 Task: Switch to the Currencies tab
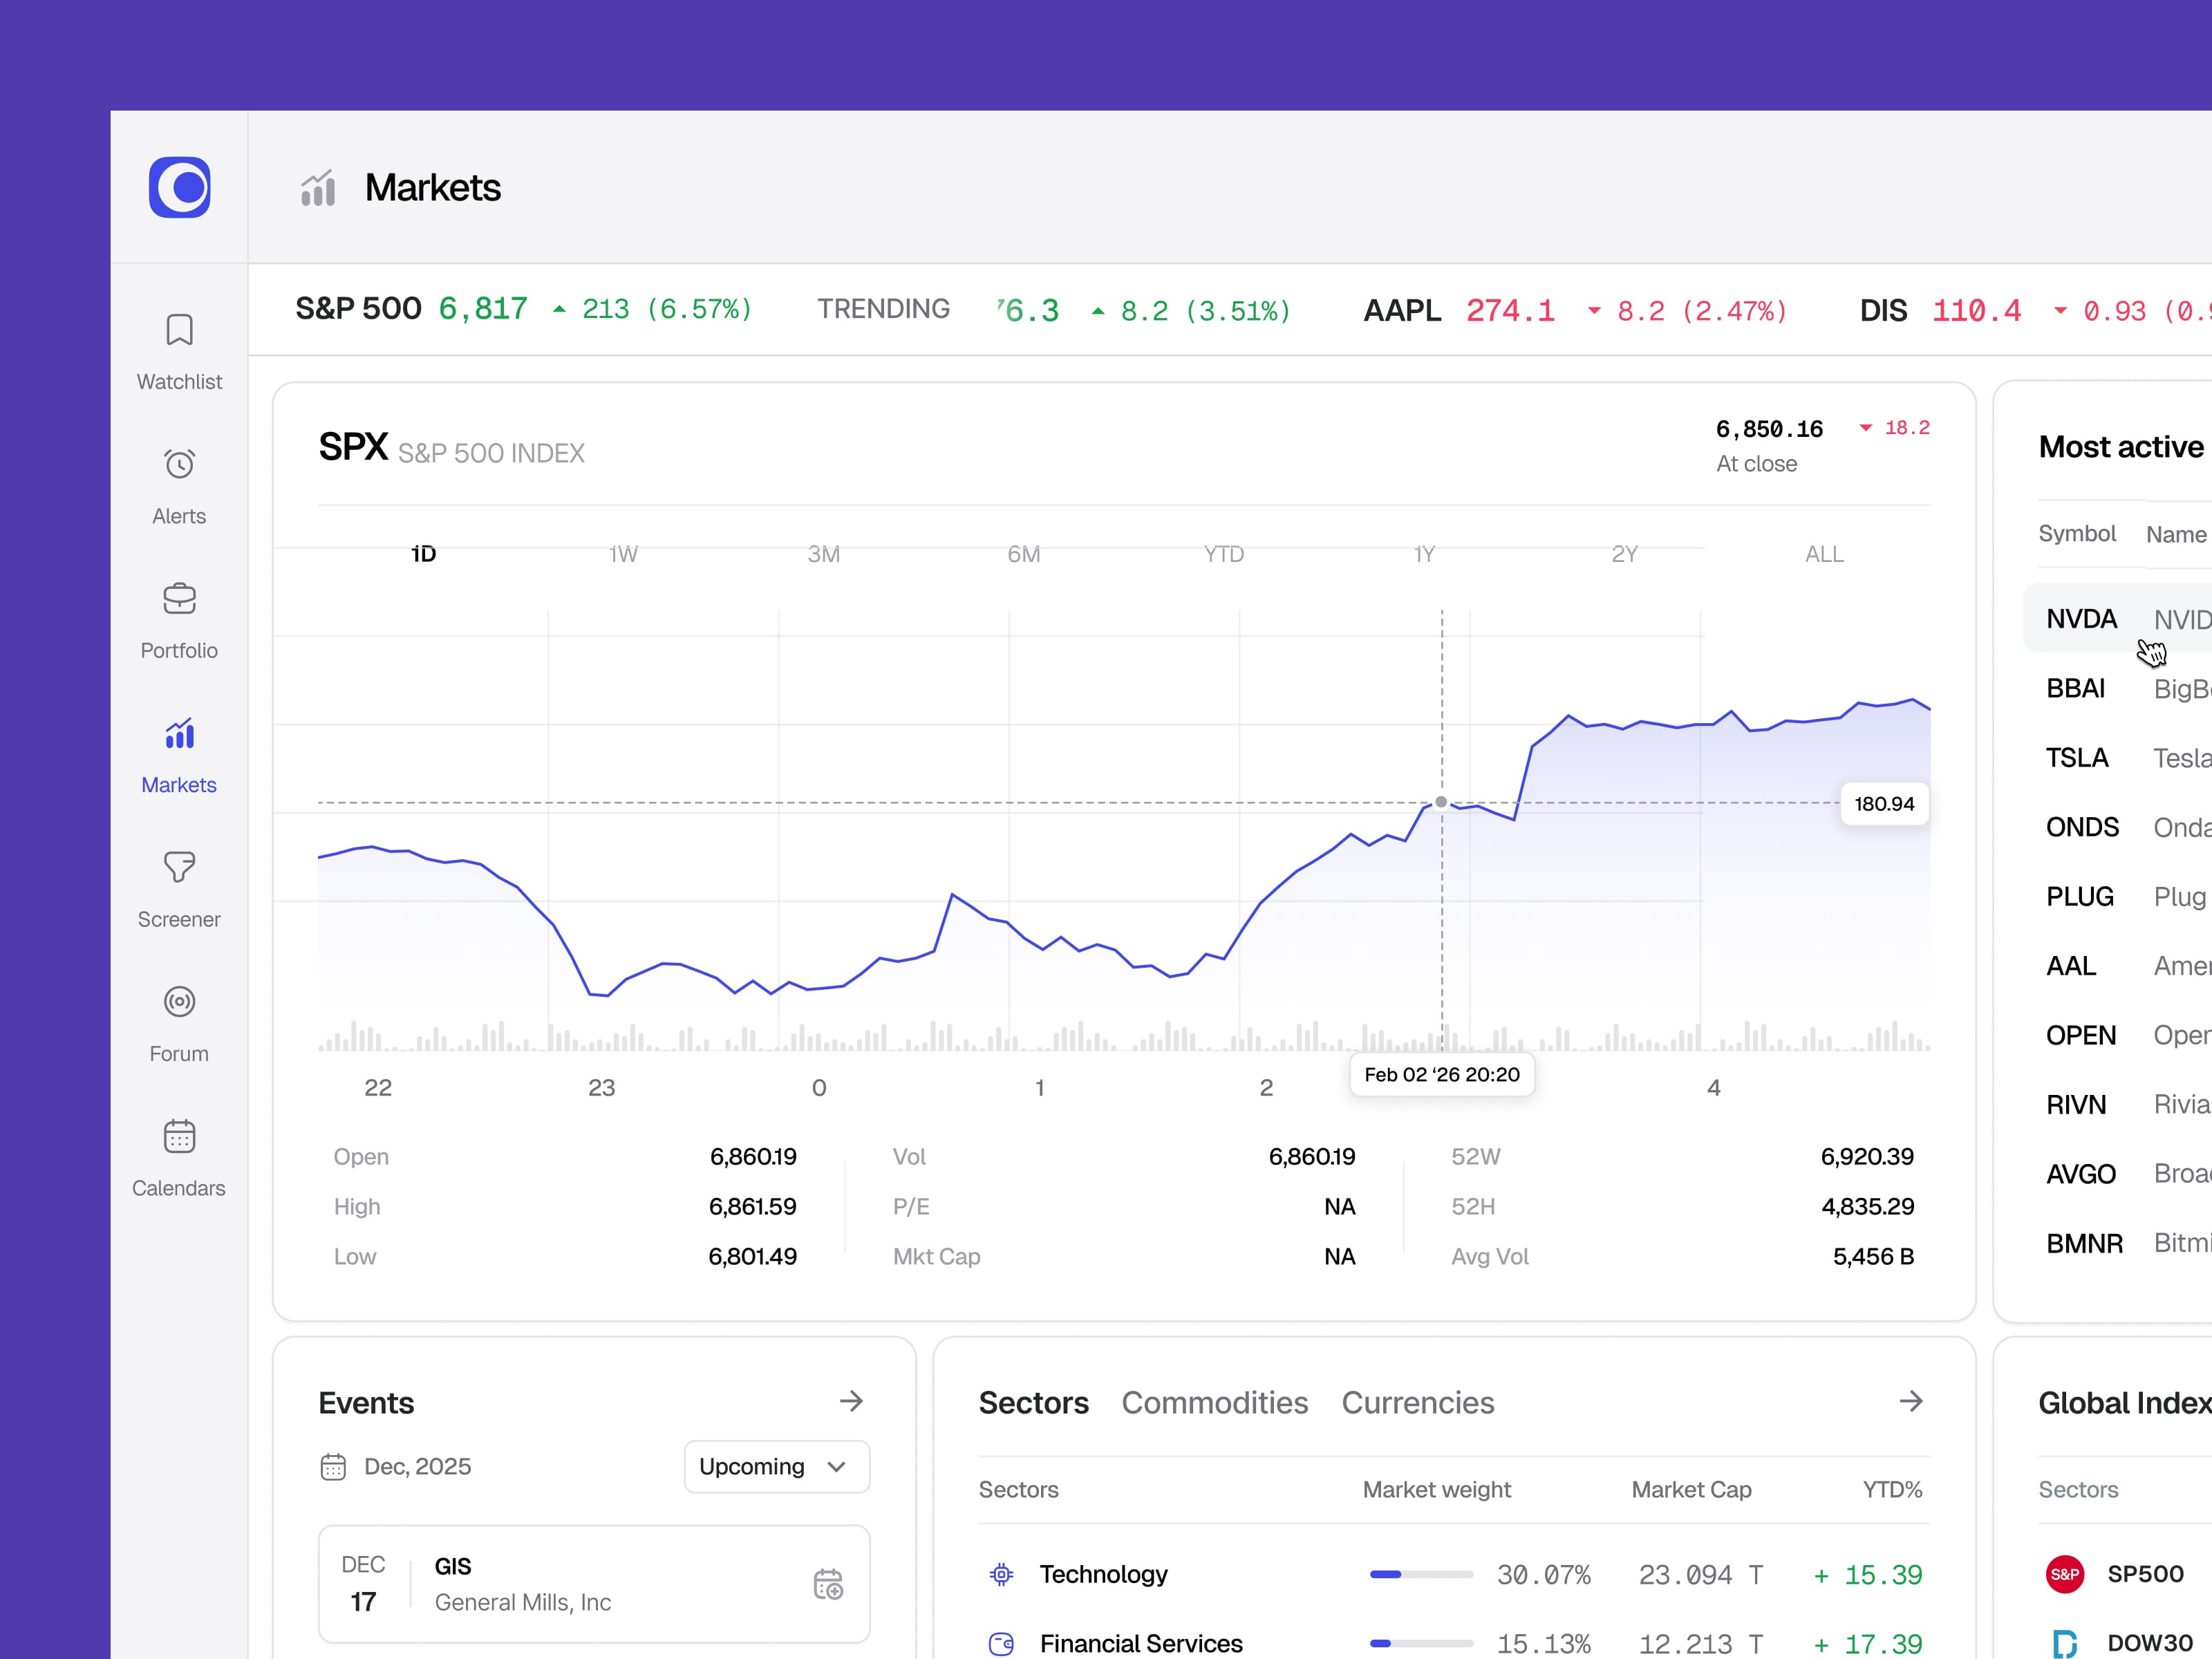point(1418,1403)
